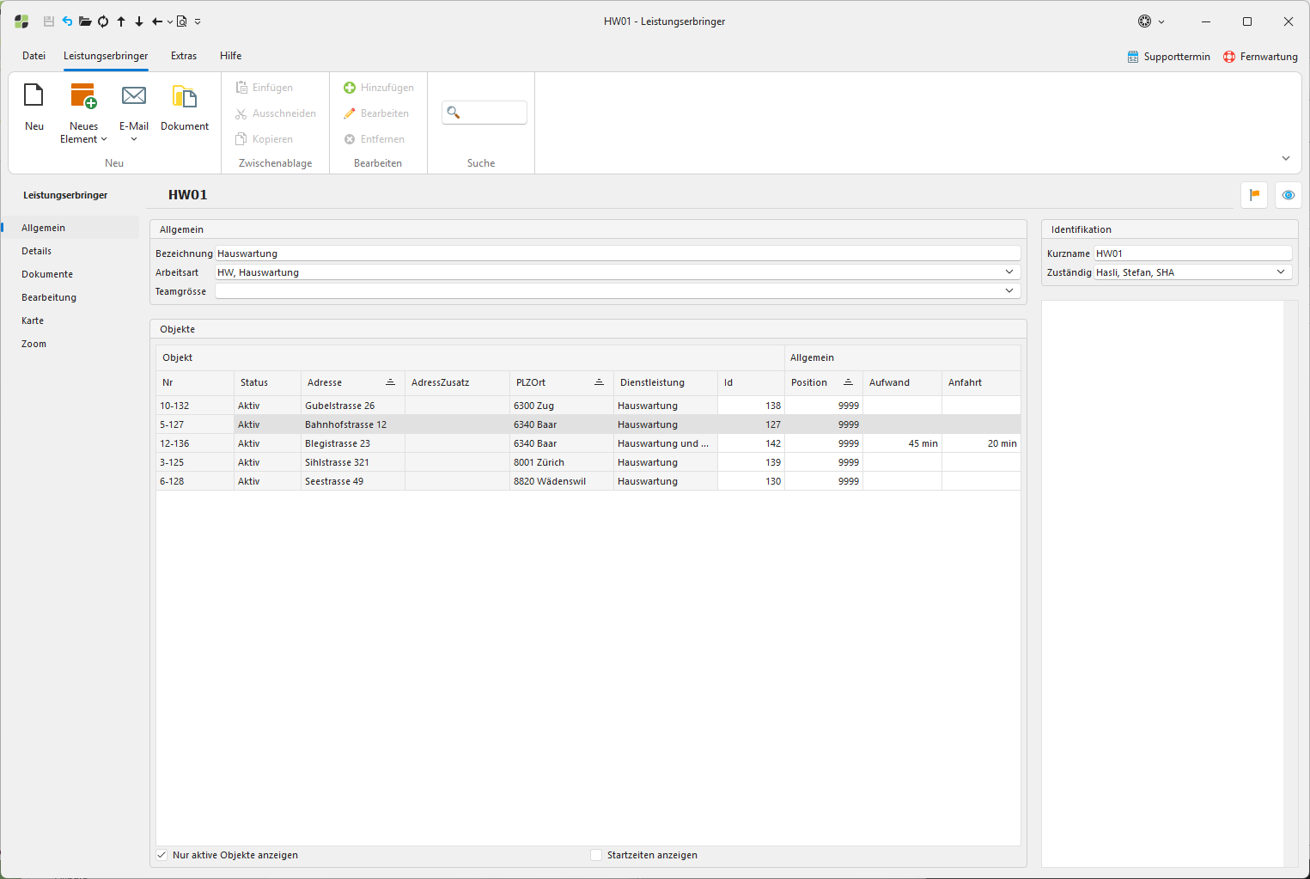Click the Kurzname field HW01
Screen dimensions: 1310x879
(x=1192, y=253)
